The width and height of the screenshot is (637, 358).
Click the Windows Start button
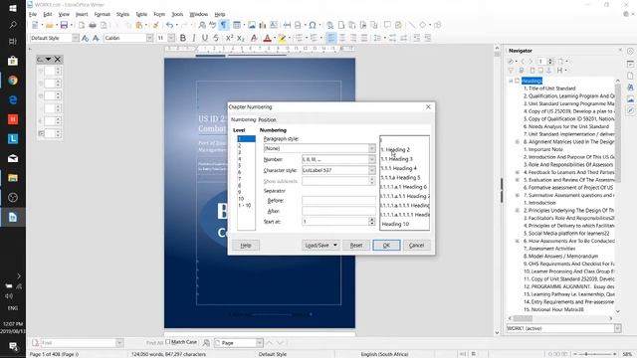tap(13, 8)
